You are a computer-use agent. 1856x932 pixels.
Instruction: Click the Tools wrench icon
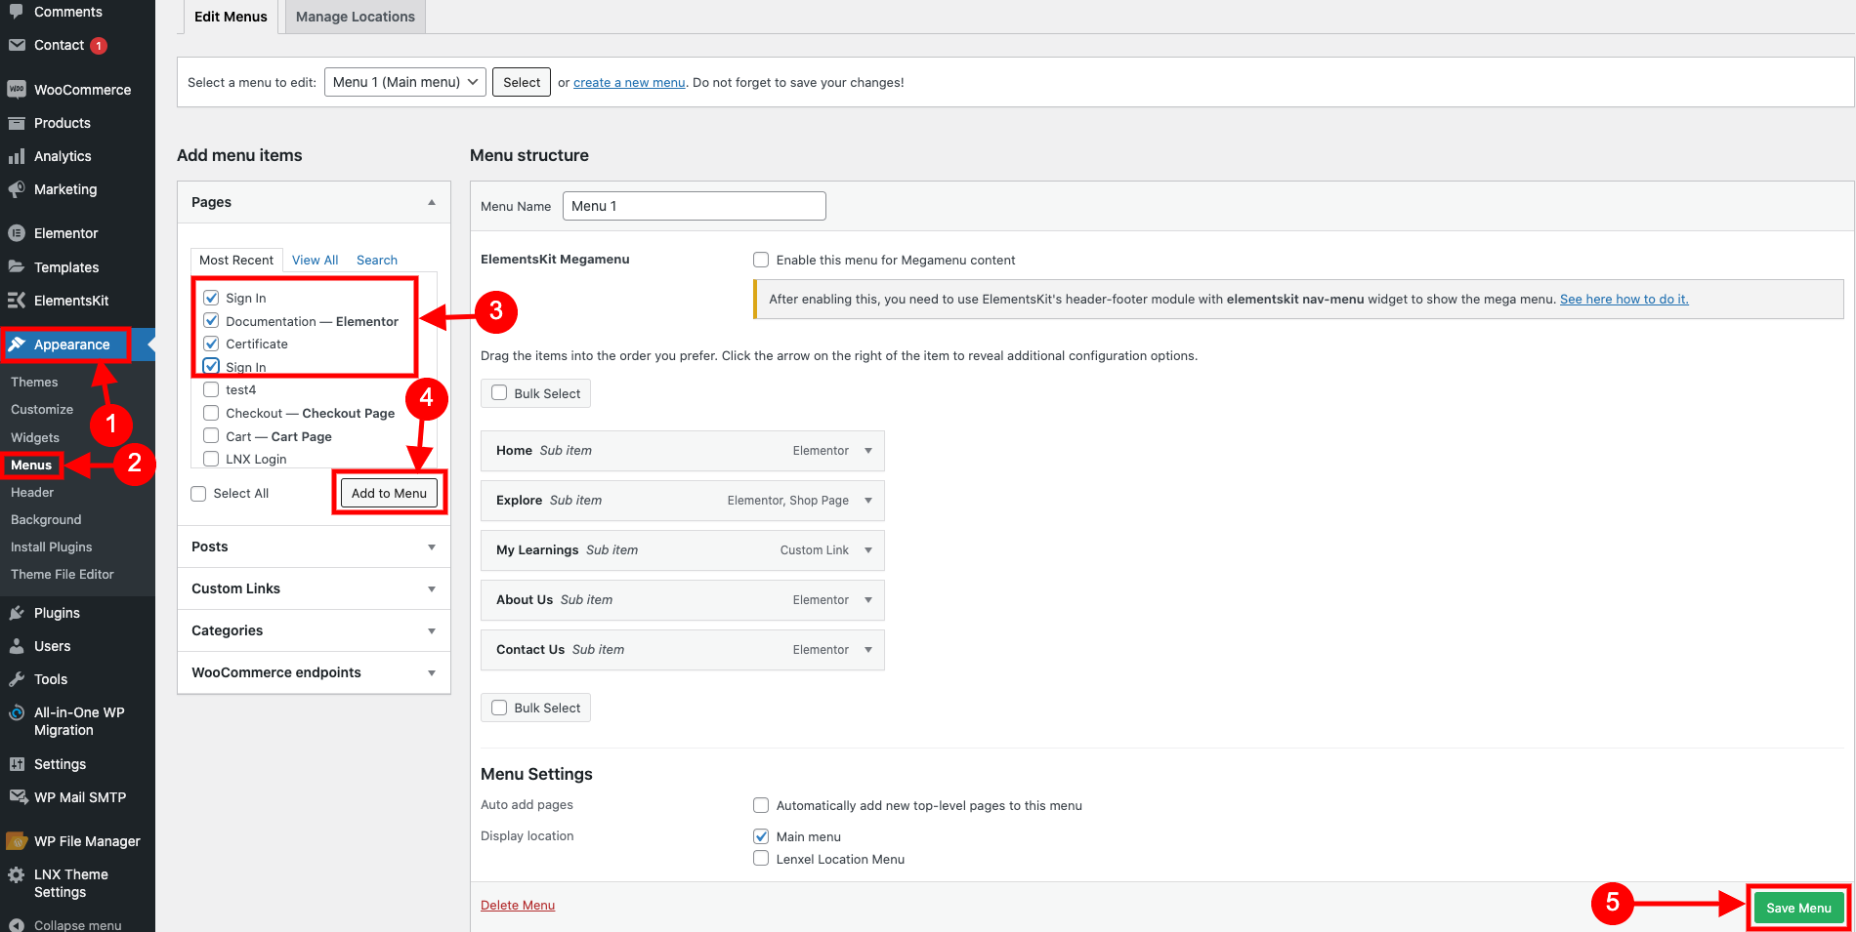point(17,679)
